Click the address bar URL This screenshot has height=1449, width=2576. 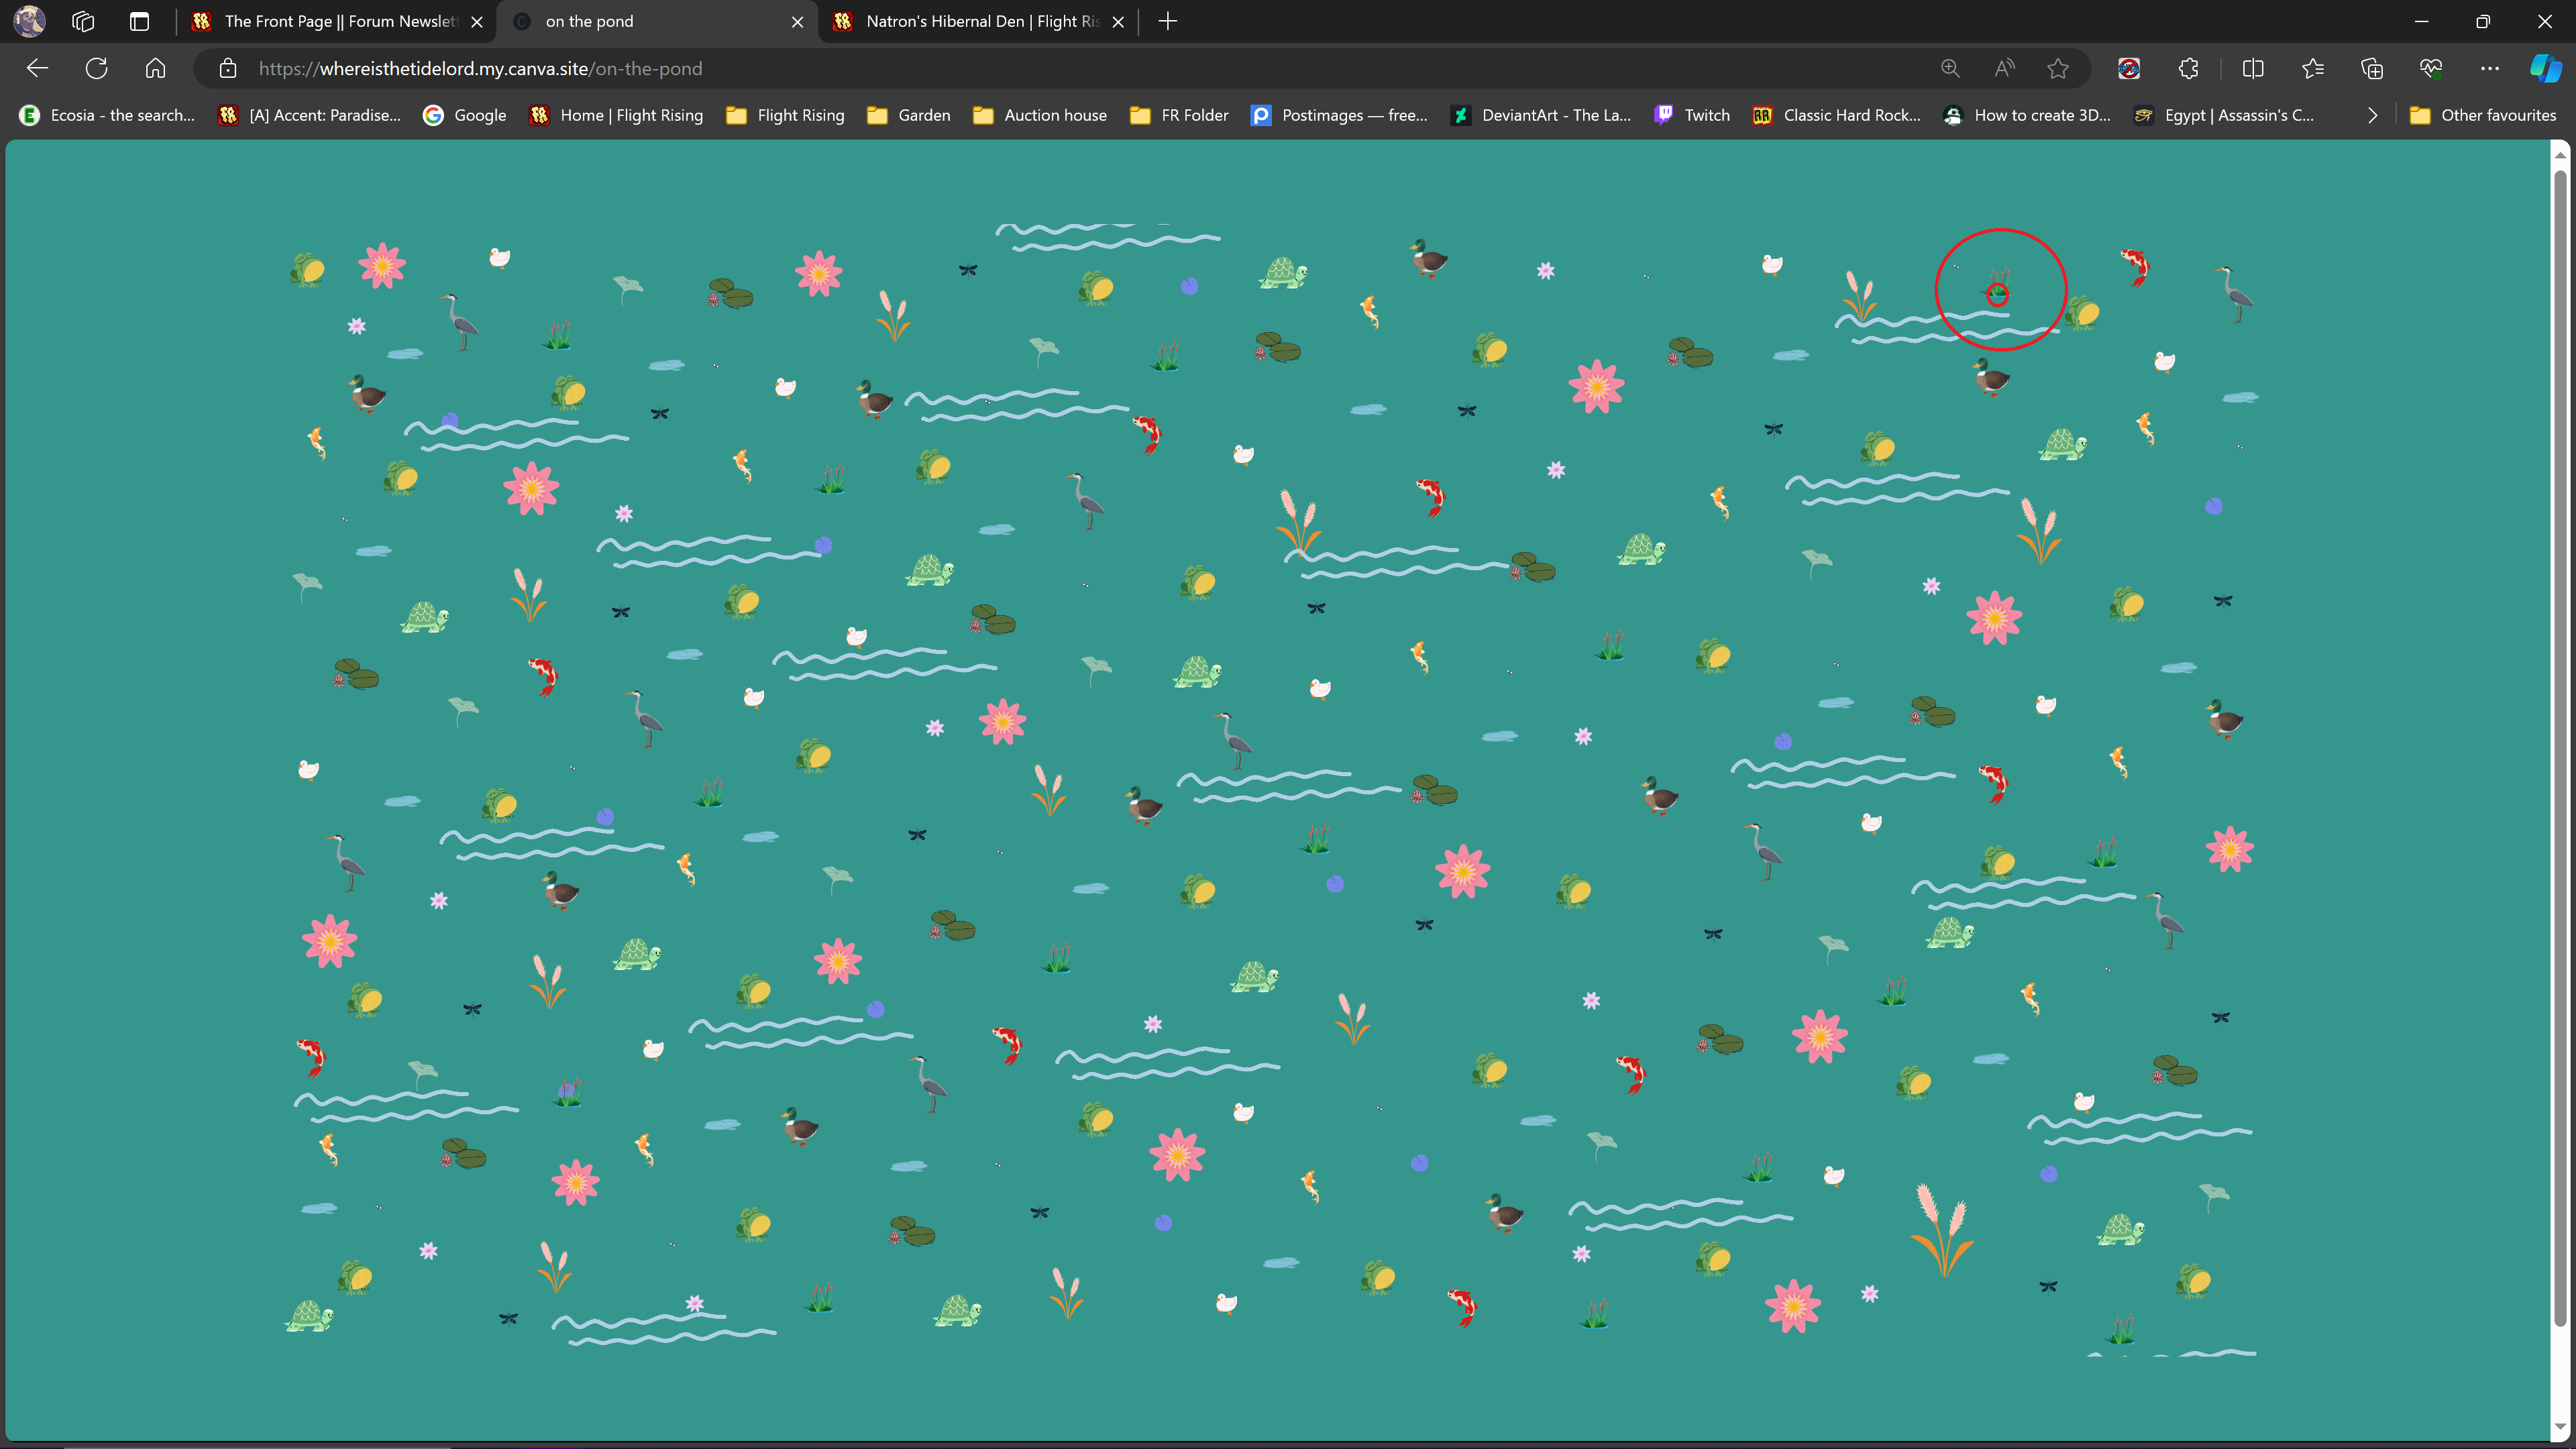tap(481, 68)
